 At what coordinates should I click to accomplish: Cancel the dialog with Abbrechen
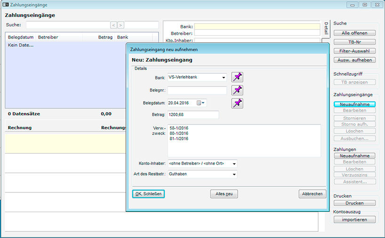(x=312, y=194)
